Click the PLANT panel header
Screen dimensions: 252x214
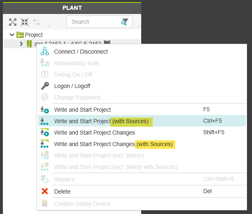(72, 8)
